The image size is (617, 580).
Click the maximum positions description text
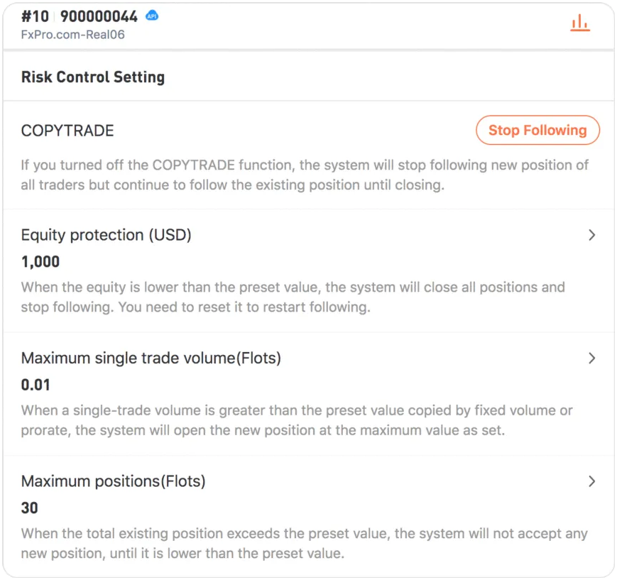coord(304,543)
